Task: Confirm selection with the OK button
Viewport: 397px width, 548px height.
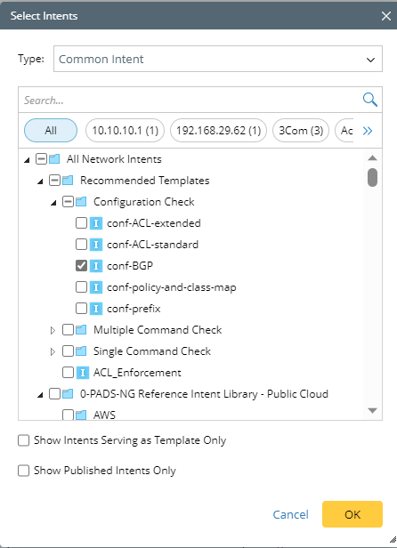Action: 352,514
